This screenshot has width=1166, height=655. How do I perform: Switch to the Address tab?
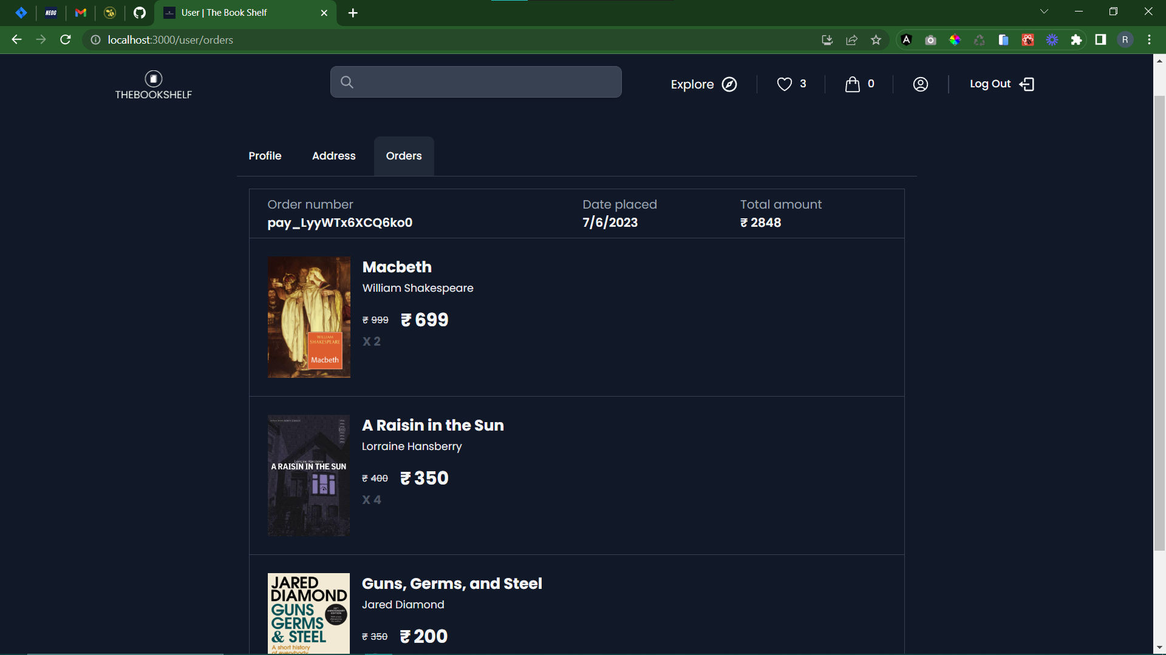(333, 156)
